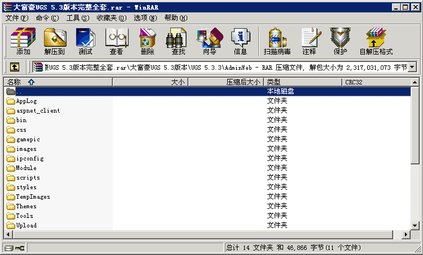This screenshot has height=255, width=423.
Task: Click the drive icon in status bar
Action: coord(9,248)
